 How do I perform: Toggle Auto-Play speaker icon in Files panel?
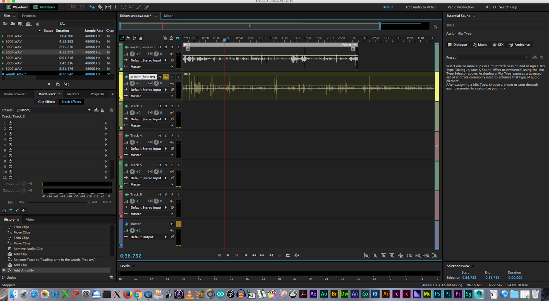click(67, 84)
